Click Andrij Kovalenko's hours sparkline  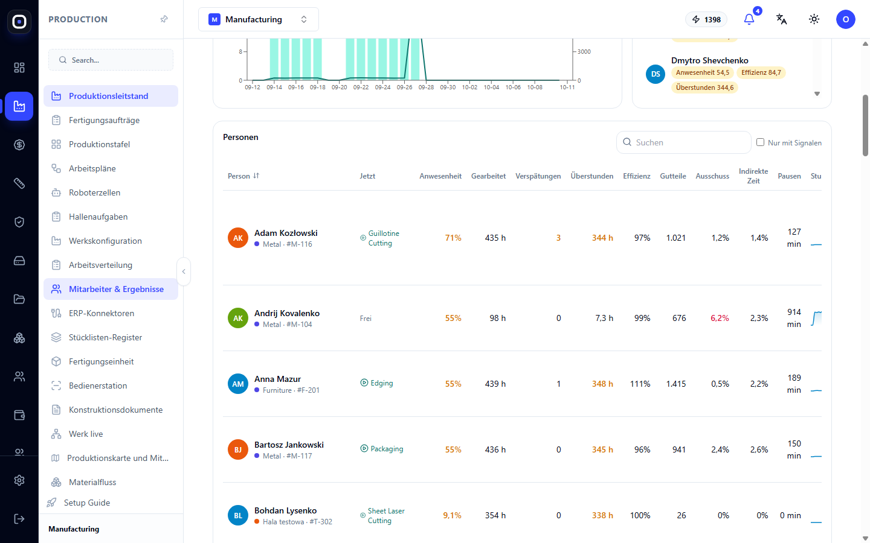[816, 318]
